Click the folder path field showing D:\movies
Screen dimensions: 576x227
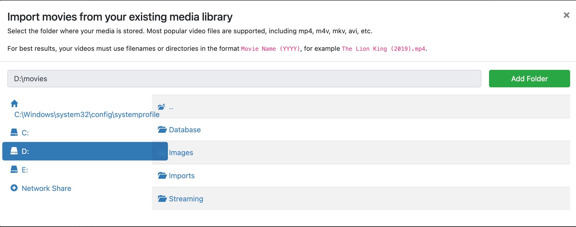point(244,79)
